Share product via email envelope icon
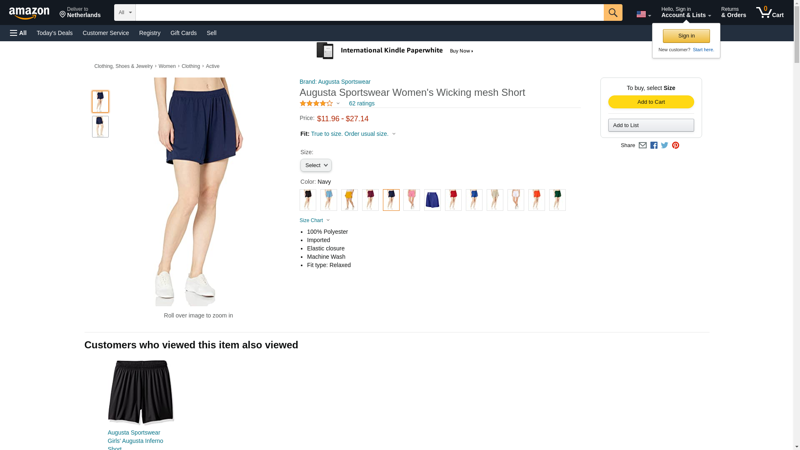 click(642, 145)
